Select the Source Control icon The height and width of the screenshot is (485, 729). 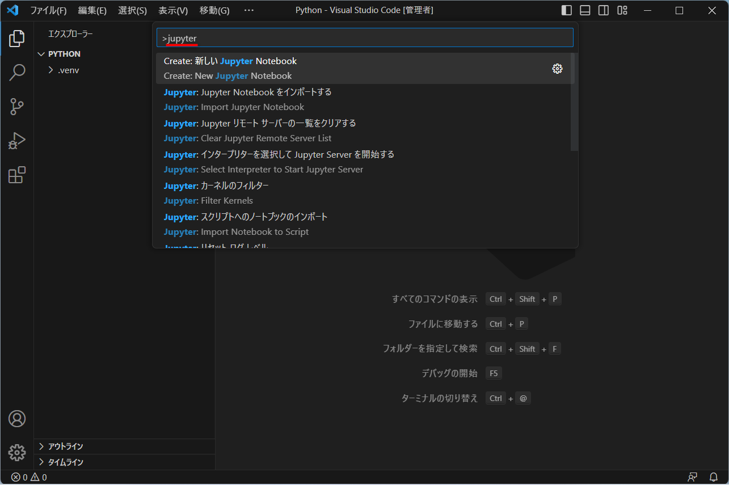(x=17, y=107)
